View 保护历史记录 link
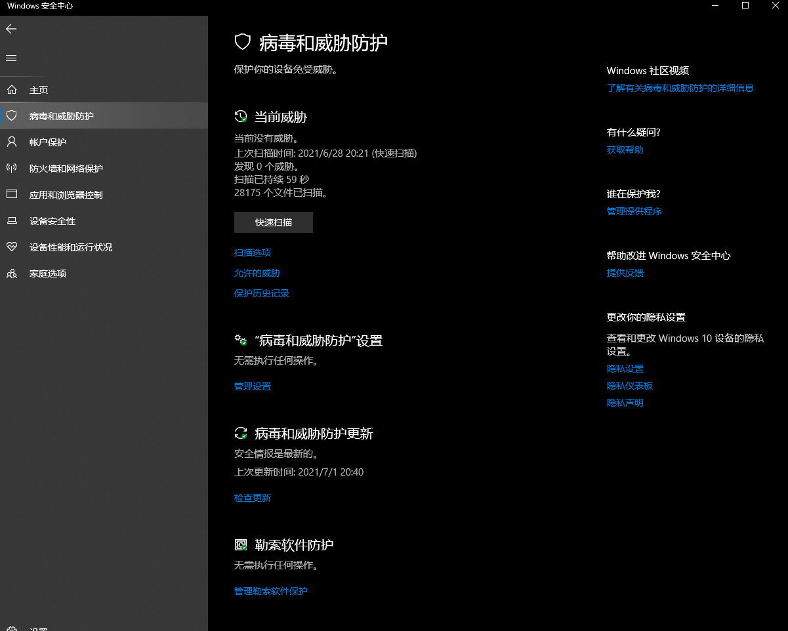Image resolution: width=788 pixels, height=631 pixels. [x=262, y=293]
